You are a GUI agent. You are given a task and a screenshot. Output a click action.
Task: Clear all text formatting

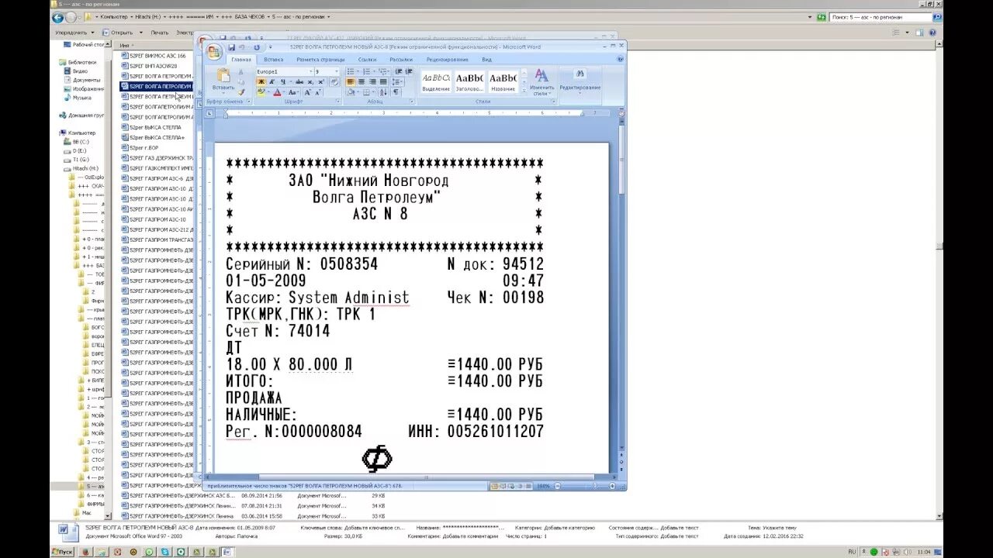[x=334, y=82]
